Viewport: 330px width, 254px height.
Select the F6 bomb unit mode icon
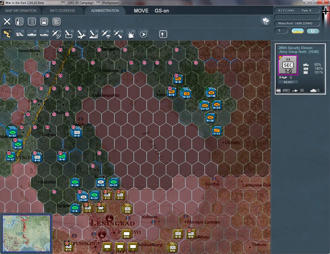click(69, 34)
